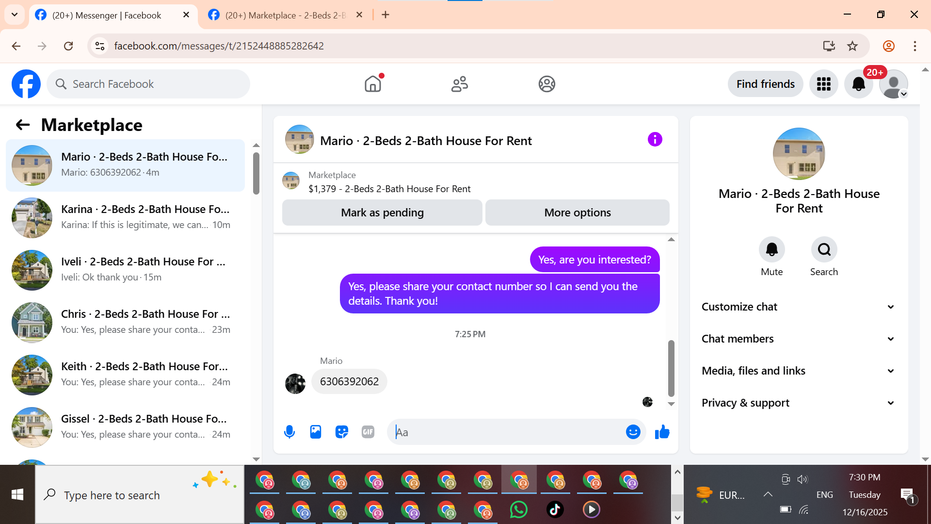
Task: Send a thumbs-up like
Action: pos(662,432)
